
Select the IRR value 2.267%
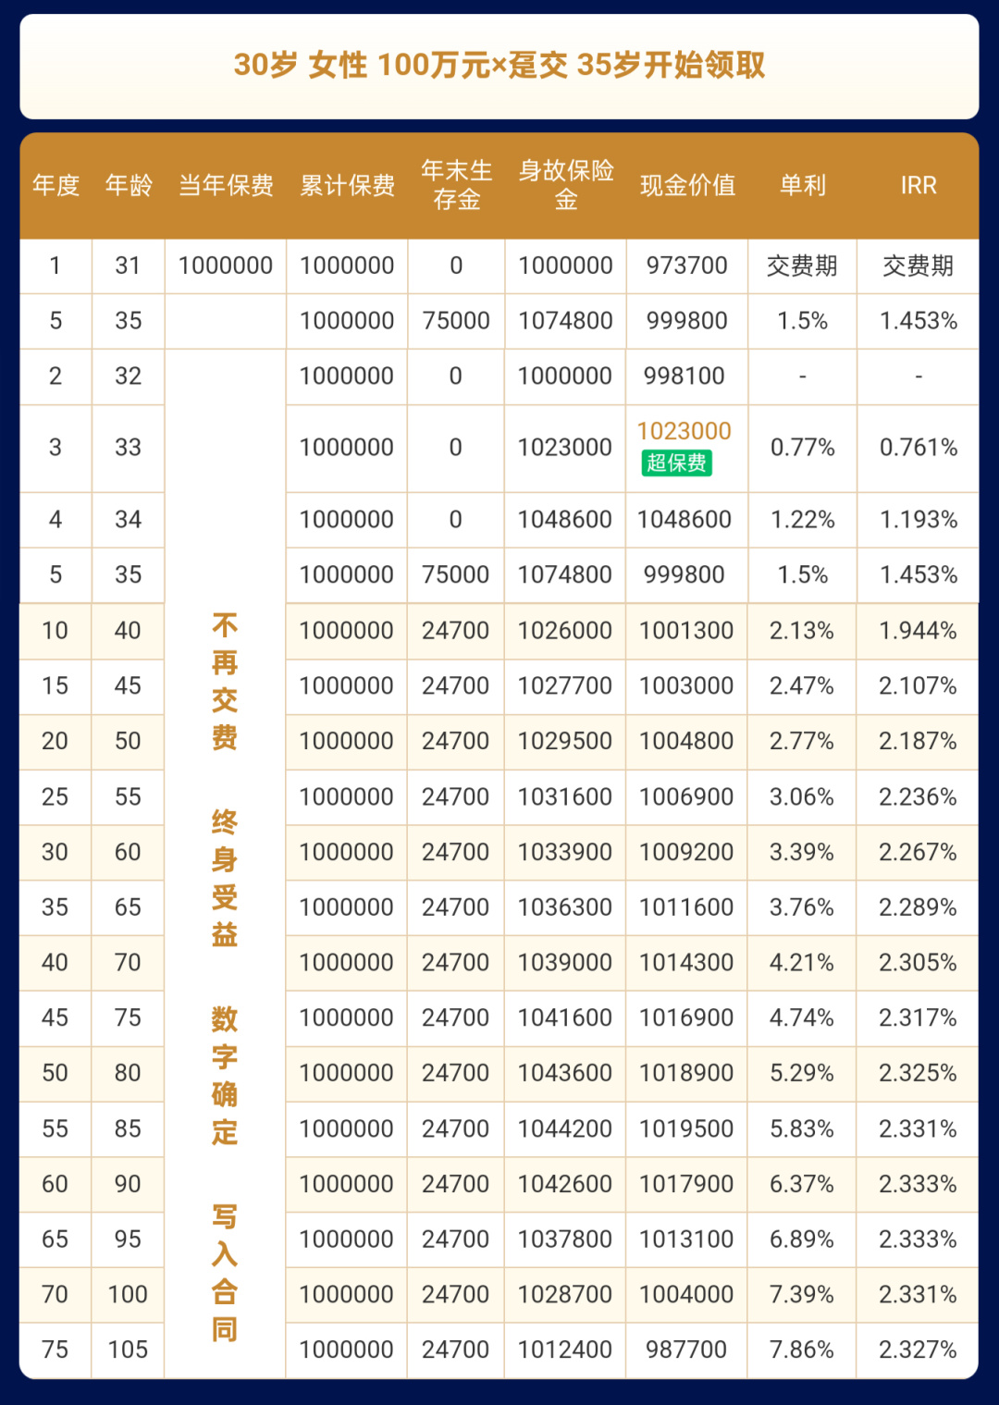(919, 852)
